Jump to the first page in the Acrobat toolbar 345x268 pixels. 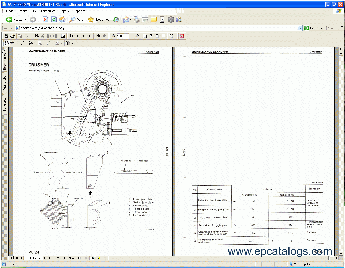(x=72, y=36)
